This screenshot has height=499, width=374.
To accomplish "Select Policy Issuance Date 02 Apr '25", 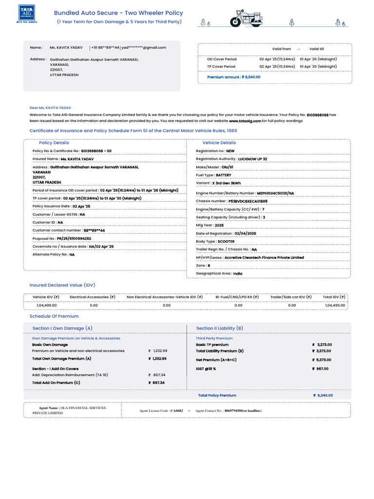I will [61, 206].
